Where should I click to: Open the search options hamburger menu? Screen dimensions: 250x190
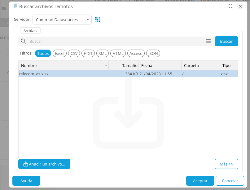208,41
